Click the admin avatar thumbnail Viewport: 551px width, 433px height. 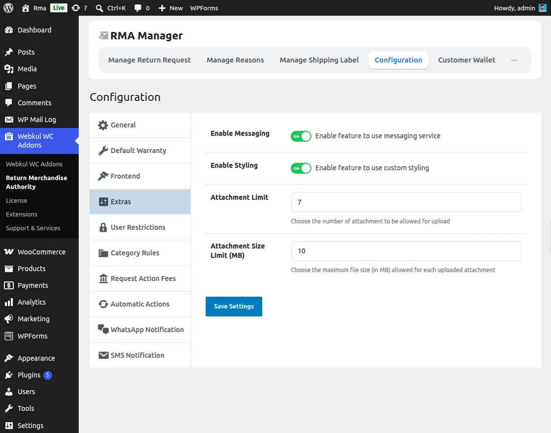tap(543, 8)
